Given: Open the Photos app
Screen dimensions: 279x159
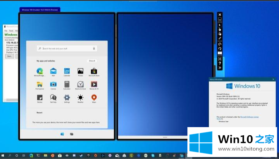Looking at the screenshot, I should coord(80,71).
